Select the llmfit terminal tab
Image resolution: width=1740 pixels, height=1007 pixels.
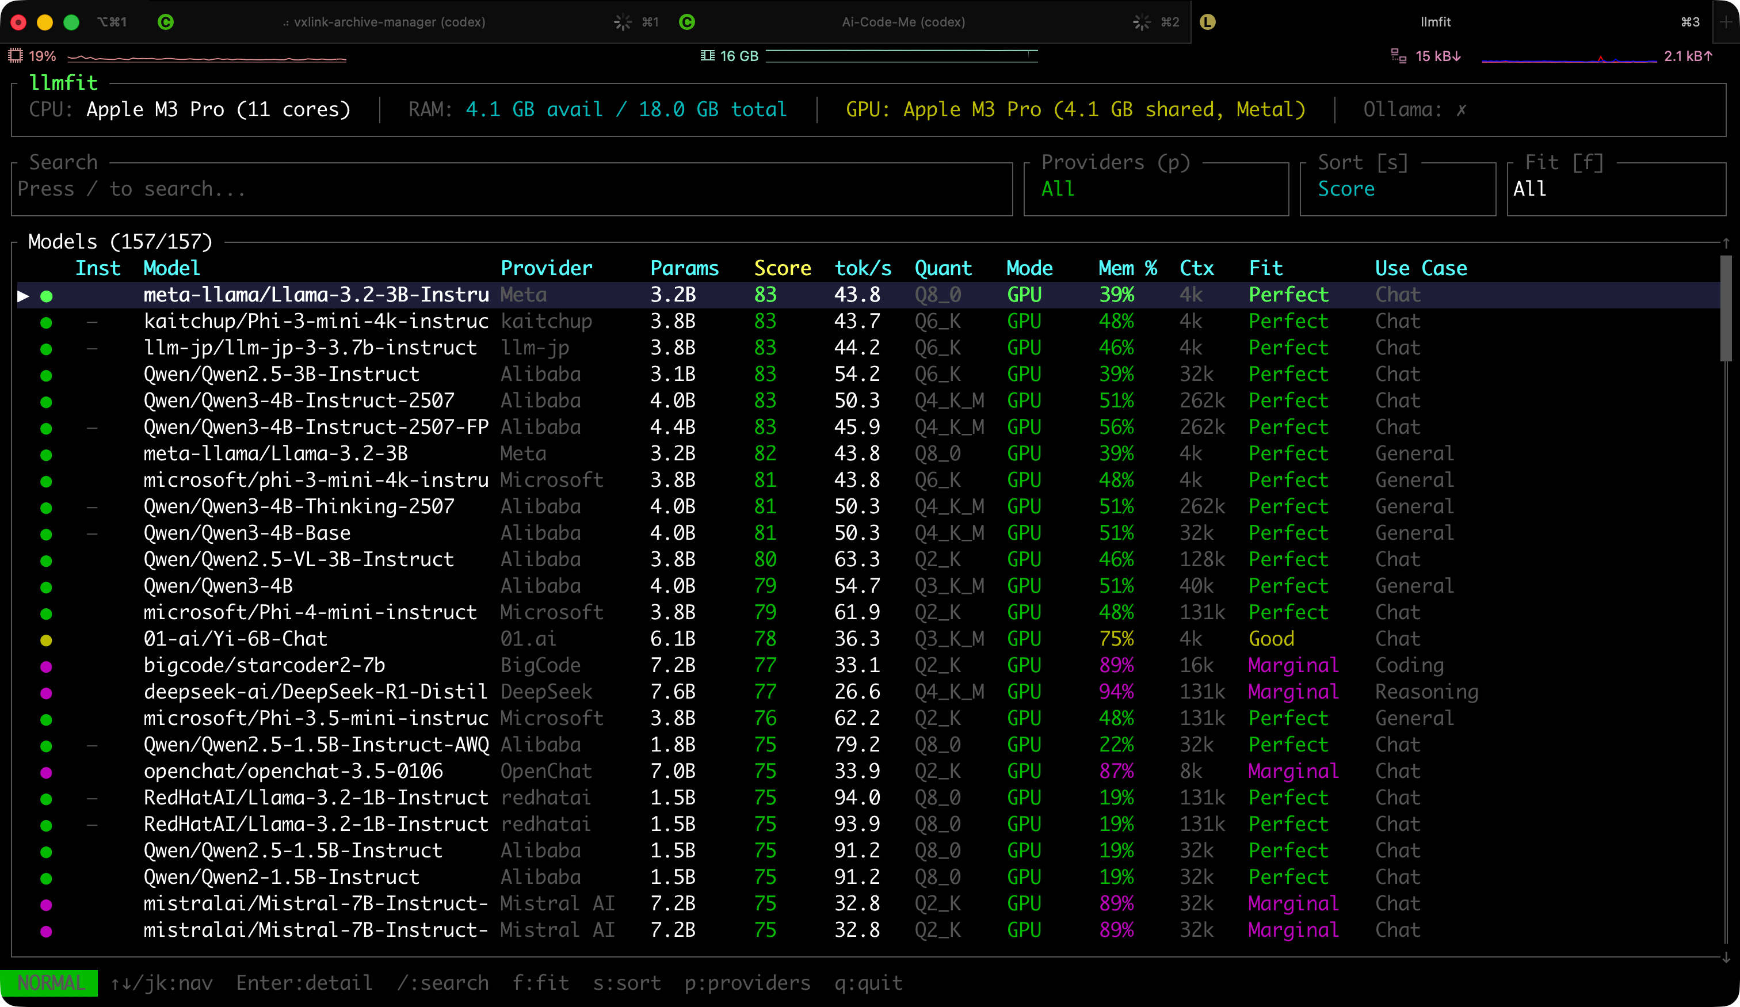[1436, 22]
